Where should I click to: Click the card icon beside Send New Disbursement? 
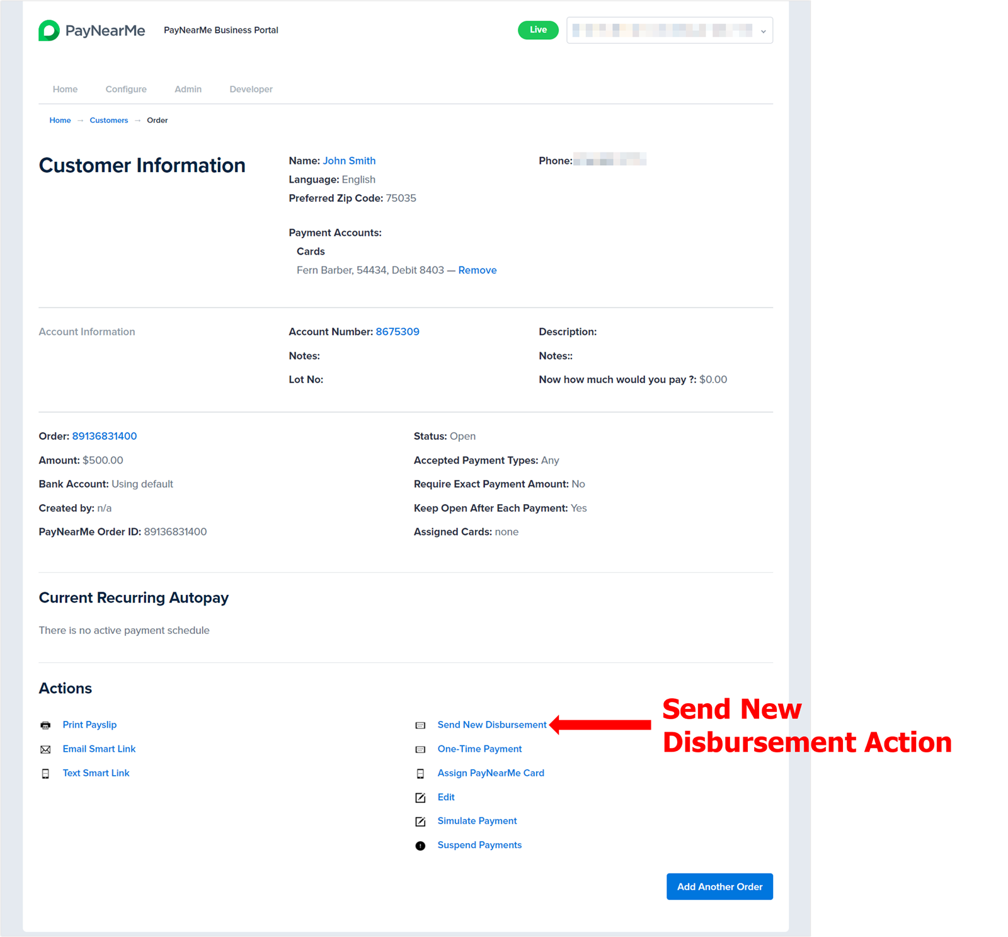click(420, 725)
